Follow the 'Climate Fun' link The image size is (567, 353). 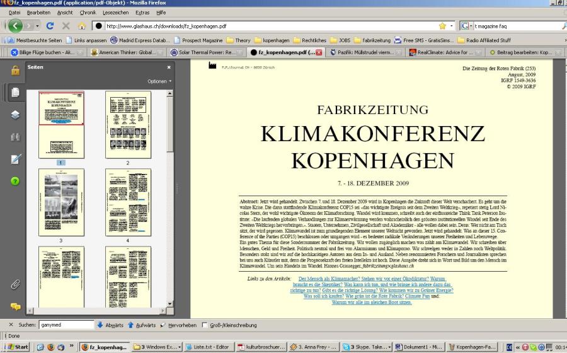point(417,296)
